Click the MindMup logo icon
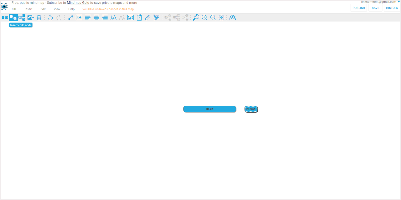The image size is (401, 200). [4, 6]
